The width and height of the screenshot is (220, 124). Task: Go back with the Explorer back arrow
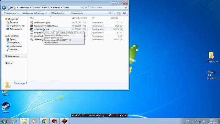(x=4, y=8)
